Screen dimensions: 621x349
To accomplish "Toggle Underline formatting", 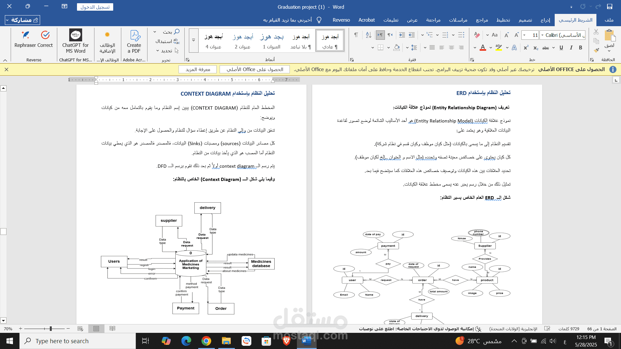I will coord(561,48).
